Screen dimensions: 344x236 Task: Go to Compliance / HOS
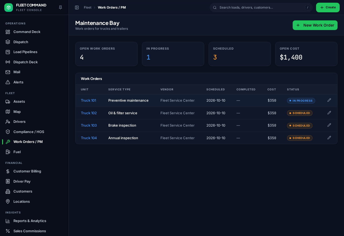pos(34,132)
